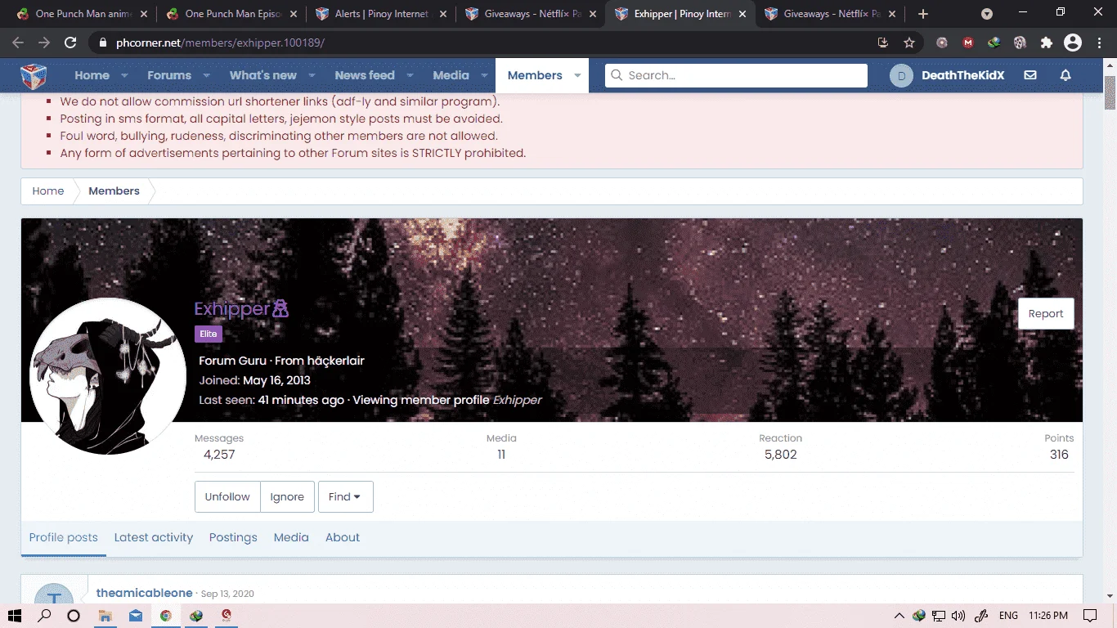Open the Chrome three-dot menu
The height and width of the screenshot is (628, 1117).
(1098, 43)
